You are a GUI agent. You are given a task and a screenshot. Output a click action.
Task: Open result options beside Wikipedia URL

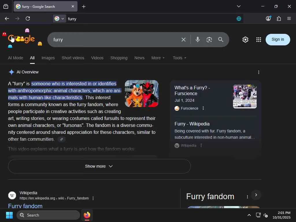point(93,198)
